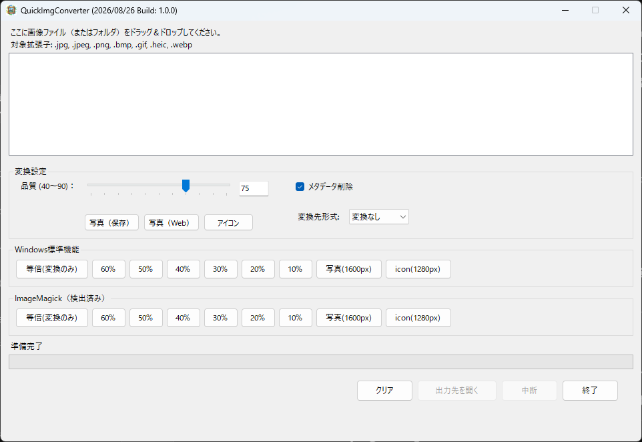Click 60% under ImageMagick

pyautogui.click(x=109, y=318)
